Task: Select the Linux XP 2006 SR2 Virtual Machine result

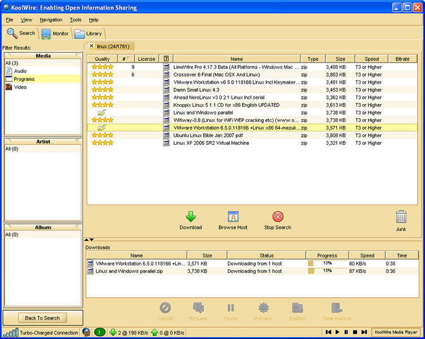Action: (x=252, y=143)
